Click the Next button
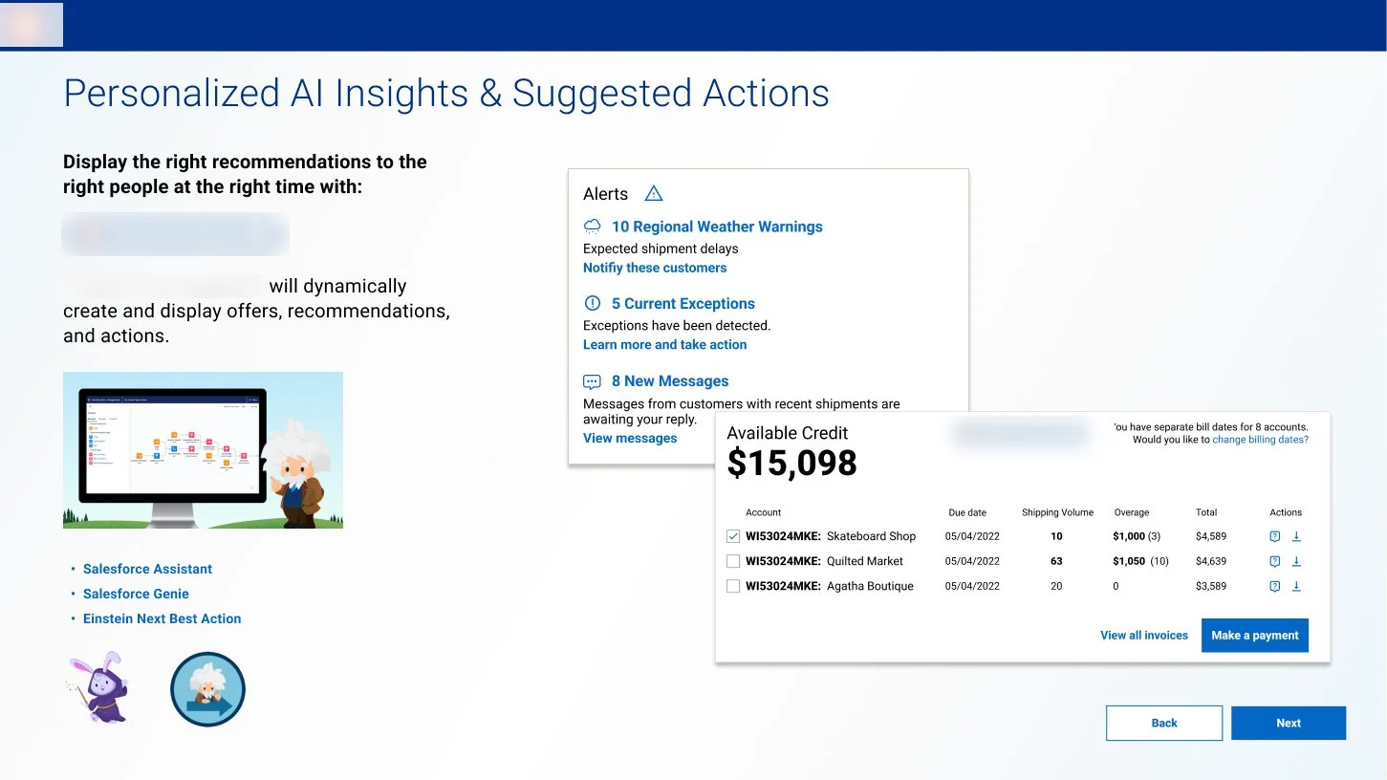1387x780 pixels. pos(1289,723)
